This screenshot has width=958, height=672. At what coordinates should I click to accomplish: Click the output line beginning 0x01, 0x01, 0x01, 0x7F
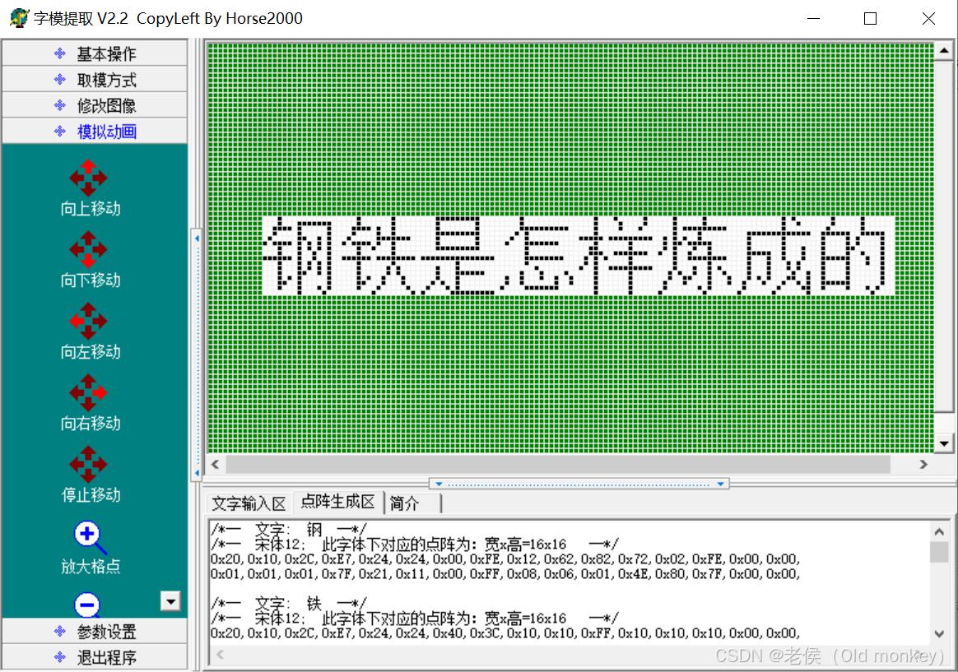tap(505, 574)
